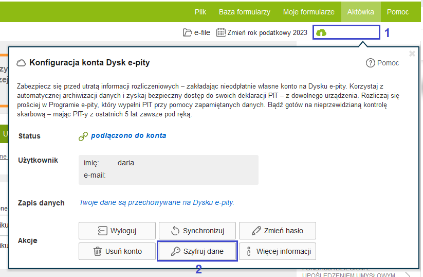Click the cloud icon beside Konfiguracja konta
The height and width of the screenshot is (277, 423).
(22, 63)
